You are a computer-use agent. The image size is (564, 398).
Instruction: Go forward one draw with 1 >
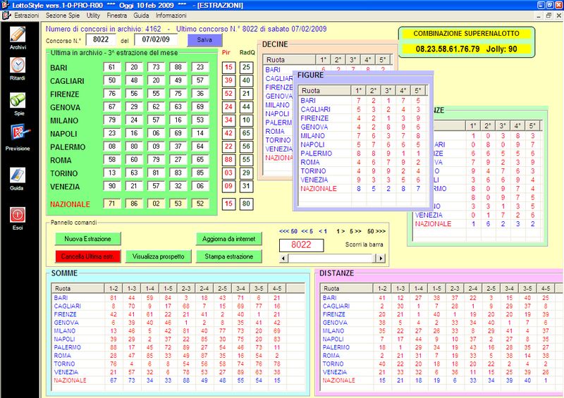pyautogui.click(x=341, y=231)
